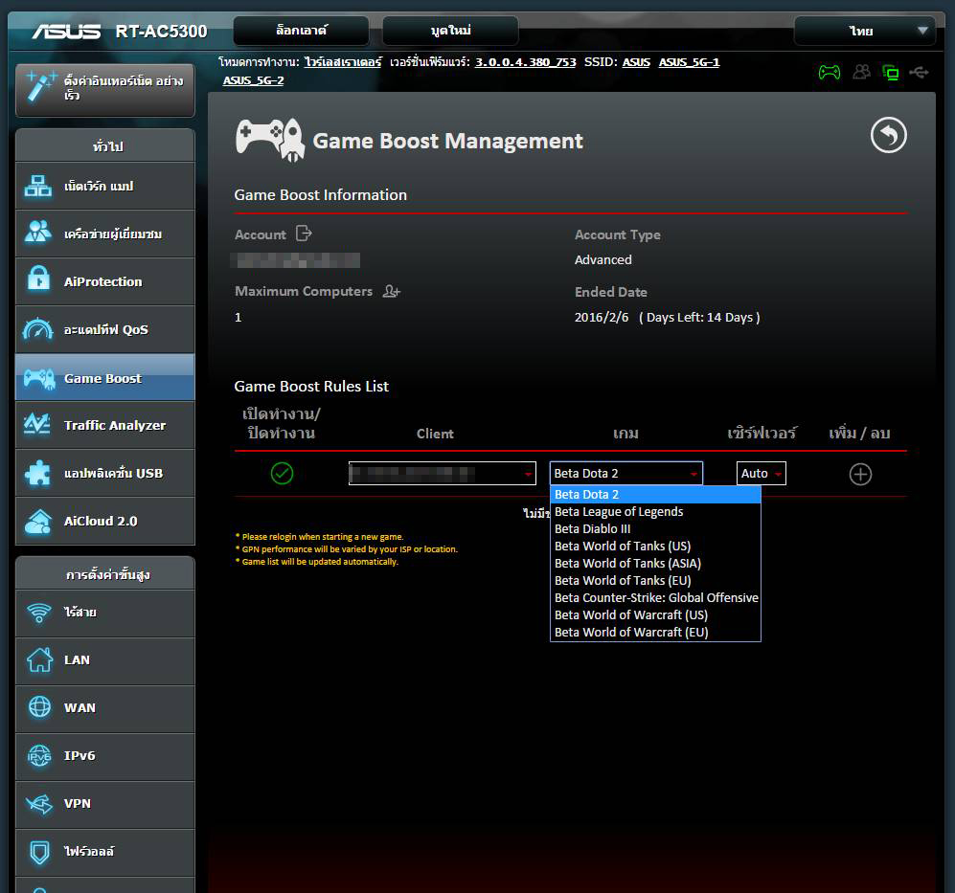Click the บูตใหม่ reboot button
Image resolution: width=955 pixels, height=893 pixels.
(x=450, y=31)
